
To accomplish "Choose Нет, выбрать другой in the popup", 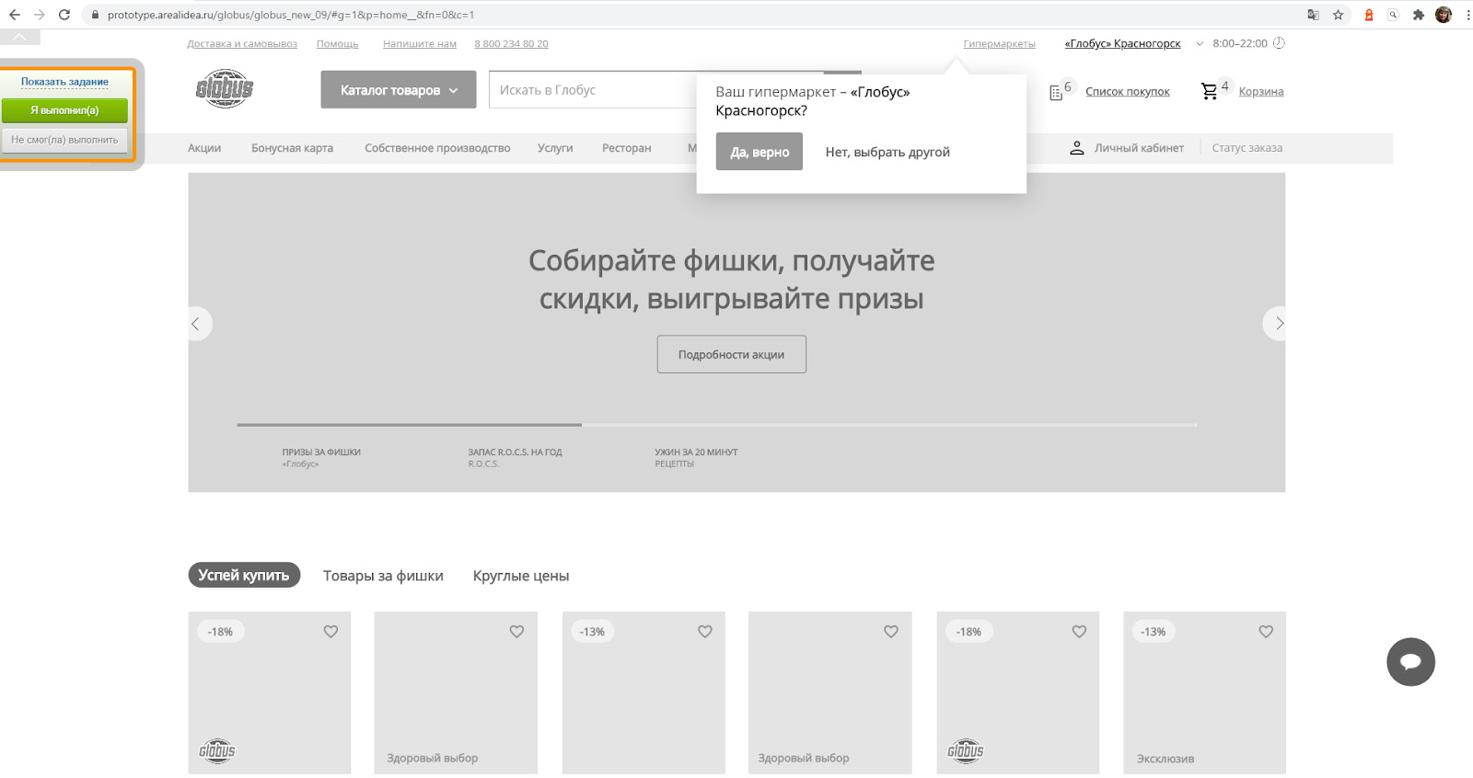I will tap(887, 152).
